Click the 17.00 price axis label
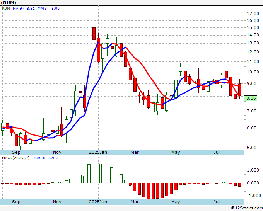 click(x=253, y=14)
